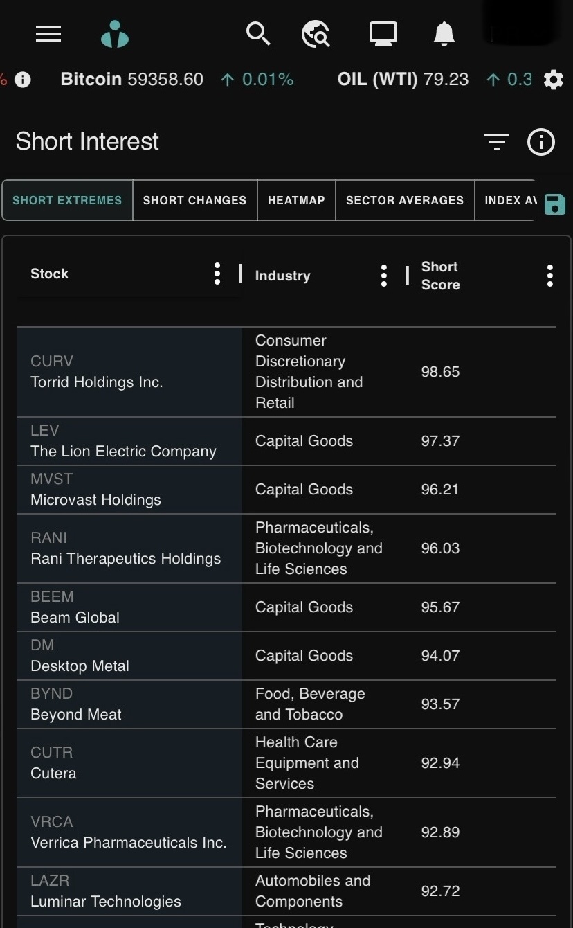Viewport: 573px width, 928px height.
Task: Click the 96.03 short score value
Action: (441, 548)
